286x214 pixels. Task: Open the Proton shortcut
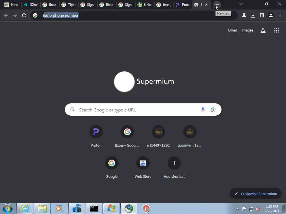pyautogui.click(x=96, y=136)
